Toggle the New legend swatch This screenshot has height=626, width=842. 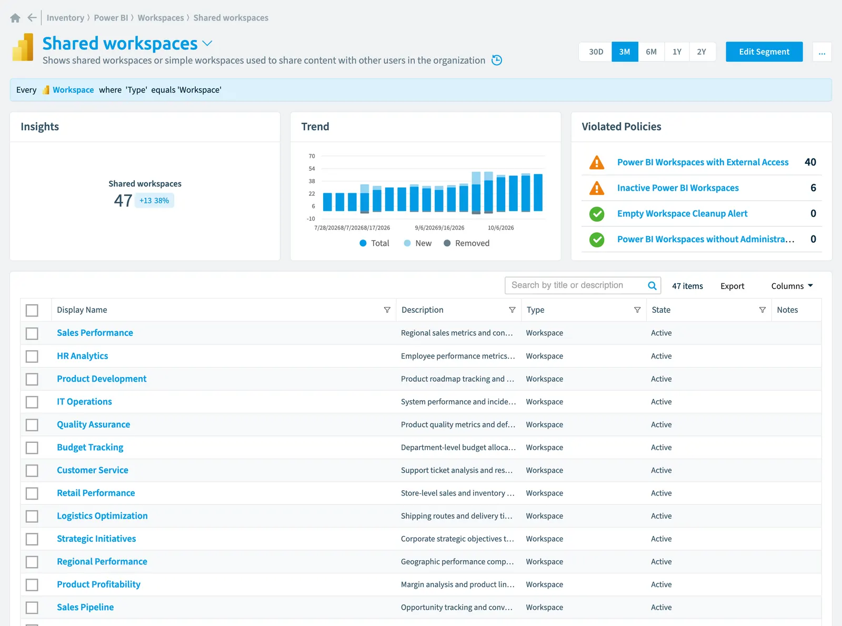[407, 243]
